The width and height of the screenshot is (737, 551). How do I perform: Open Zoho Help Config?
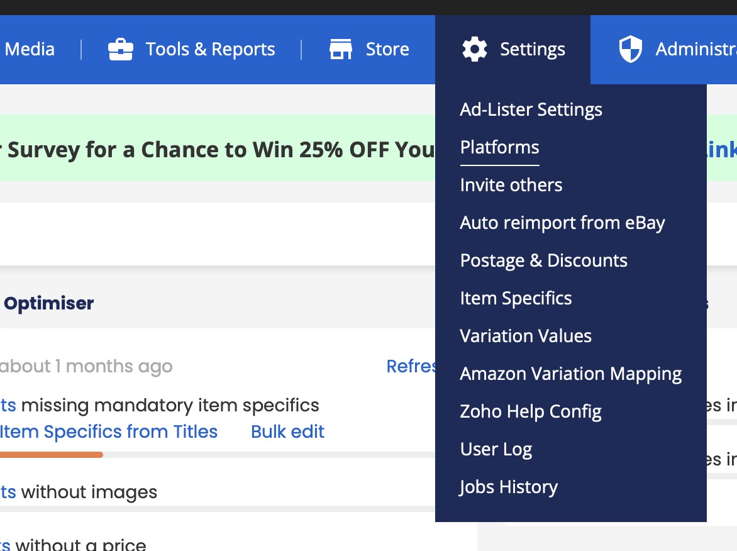(x=531, y=411)
